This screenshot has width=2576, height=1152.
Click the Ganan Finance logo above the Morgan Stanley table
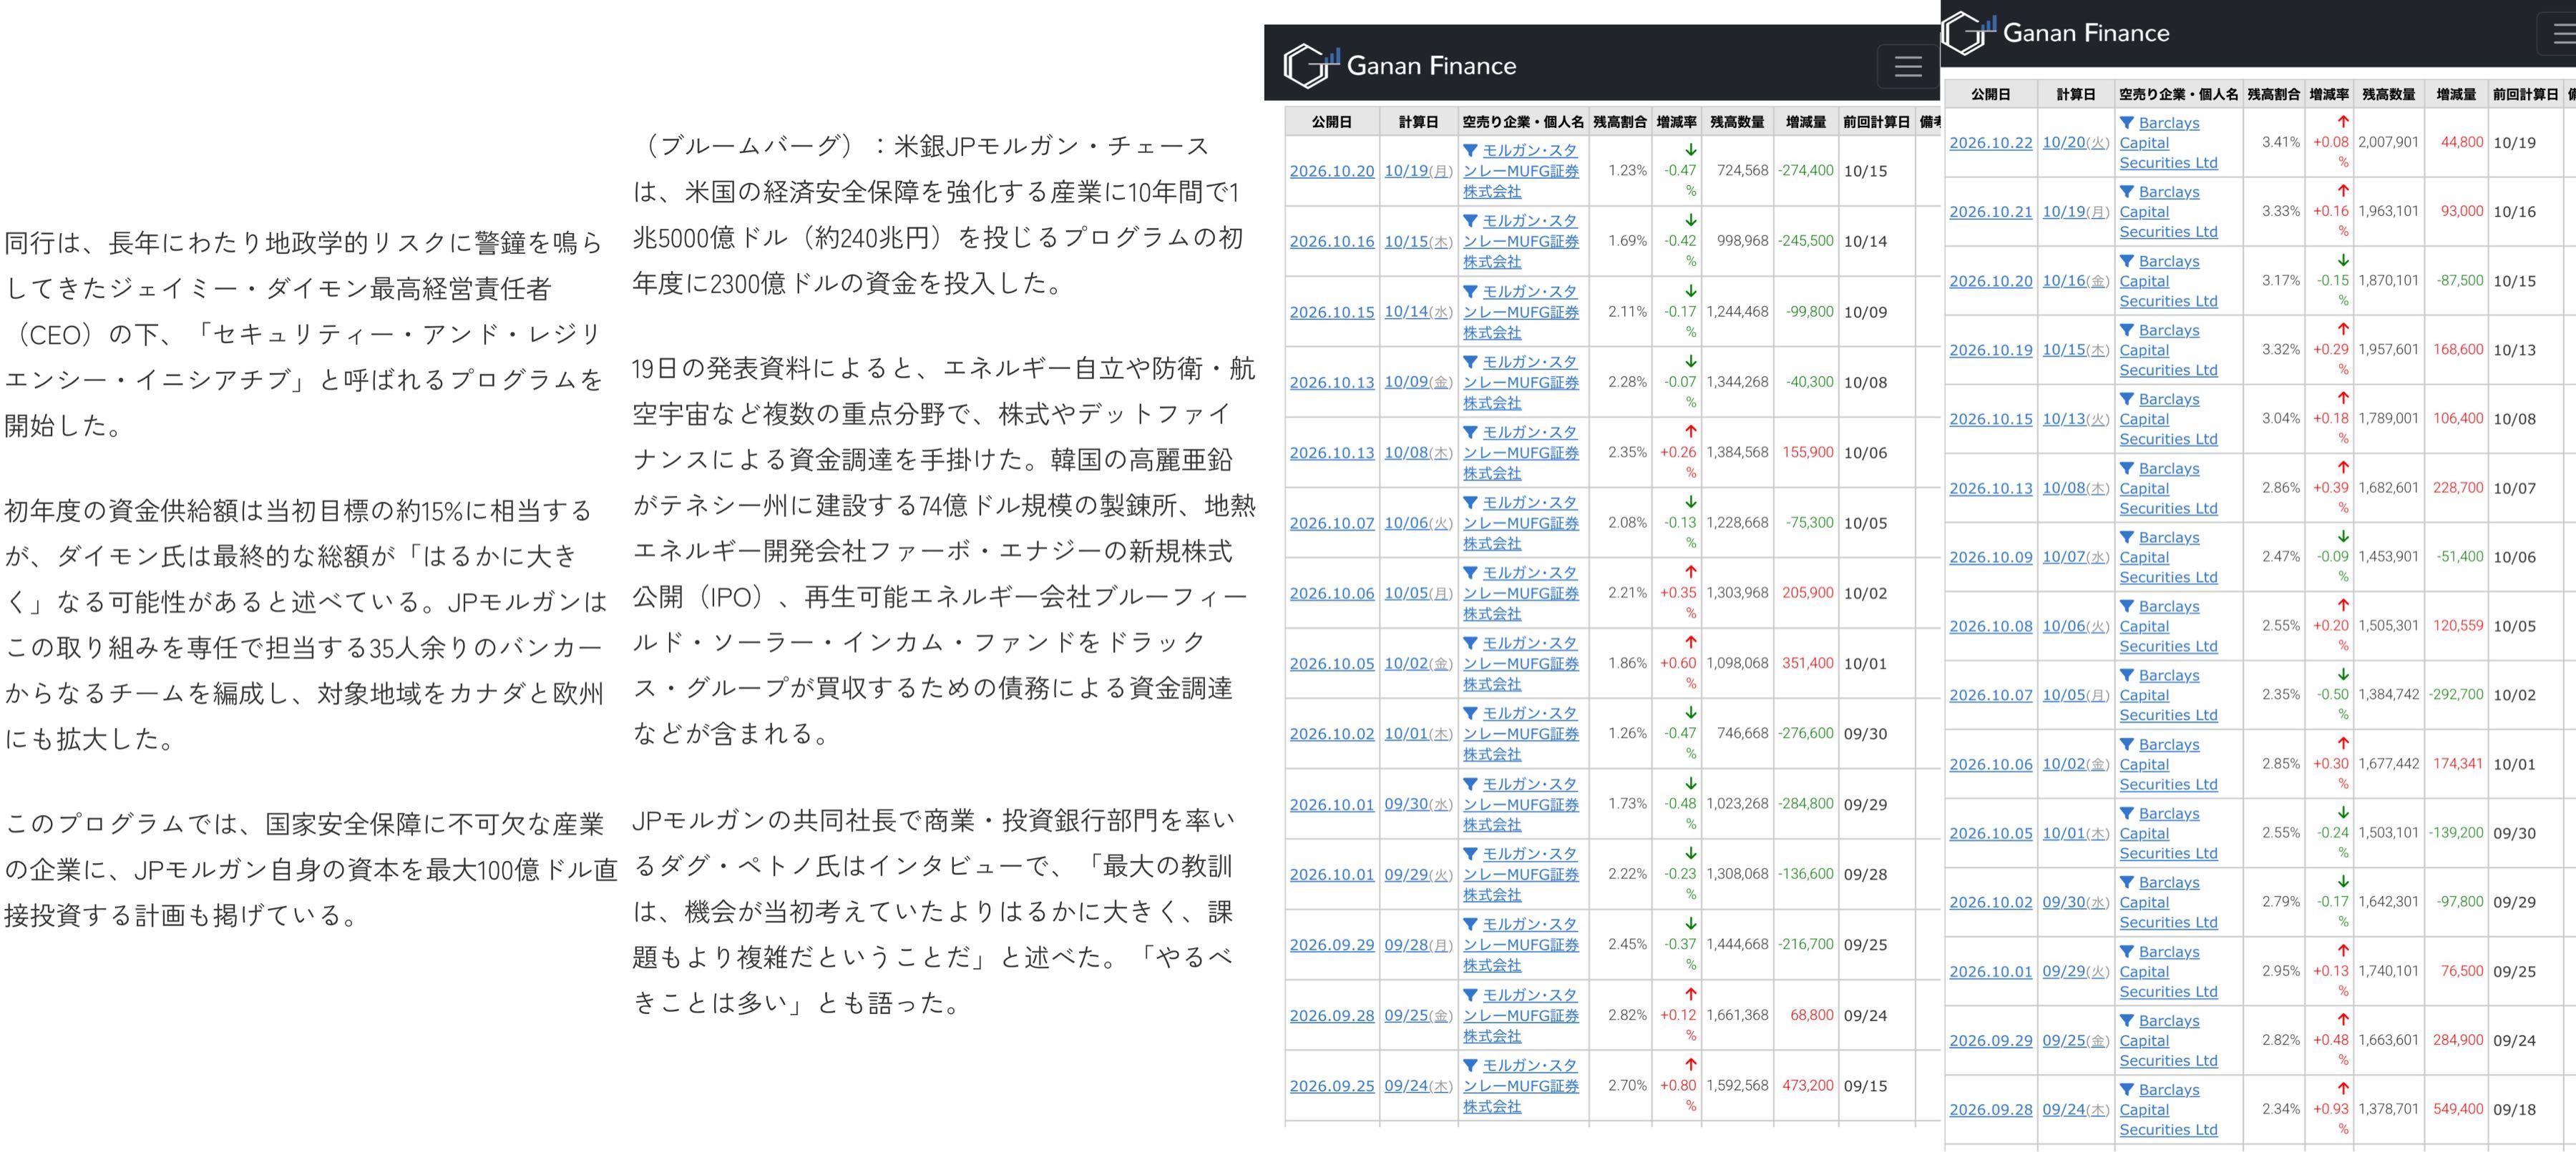1400,66
